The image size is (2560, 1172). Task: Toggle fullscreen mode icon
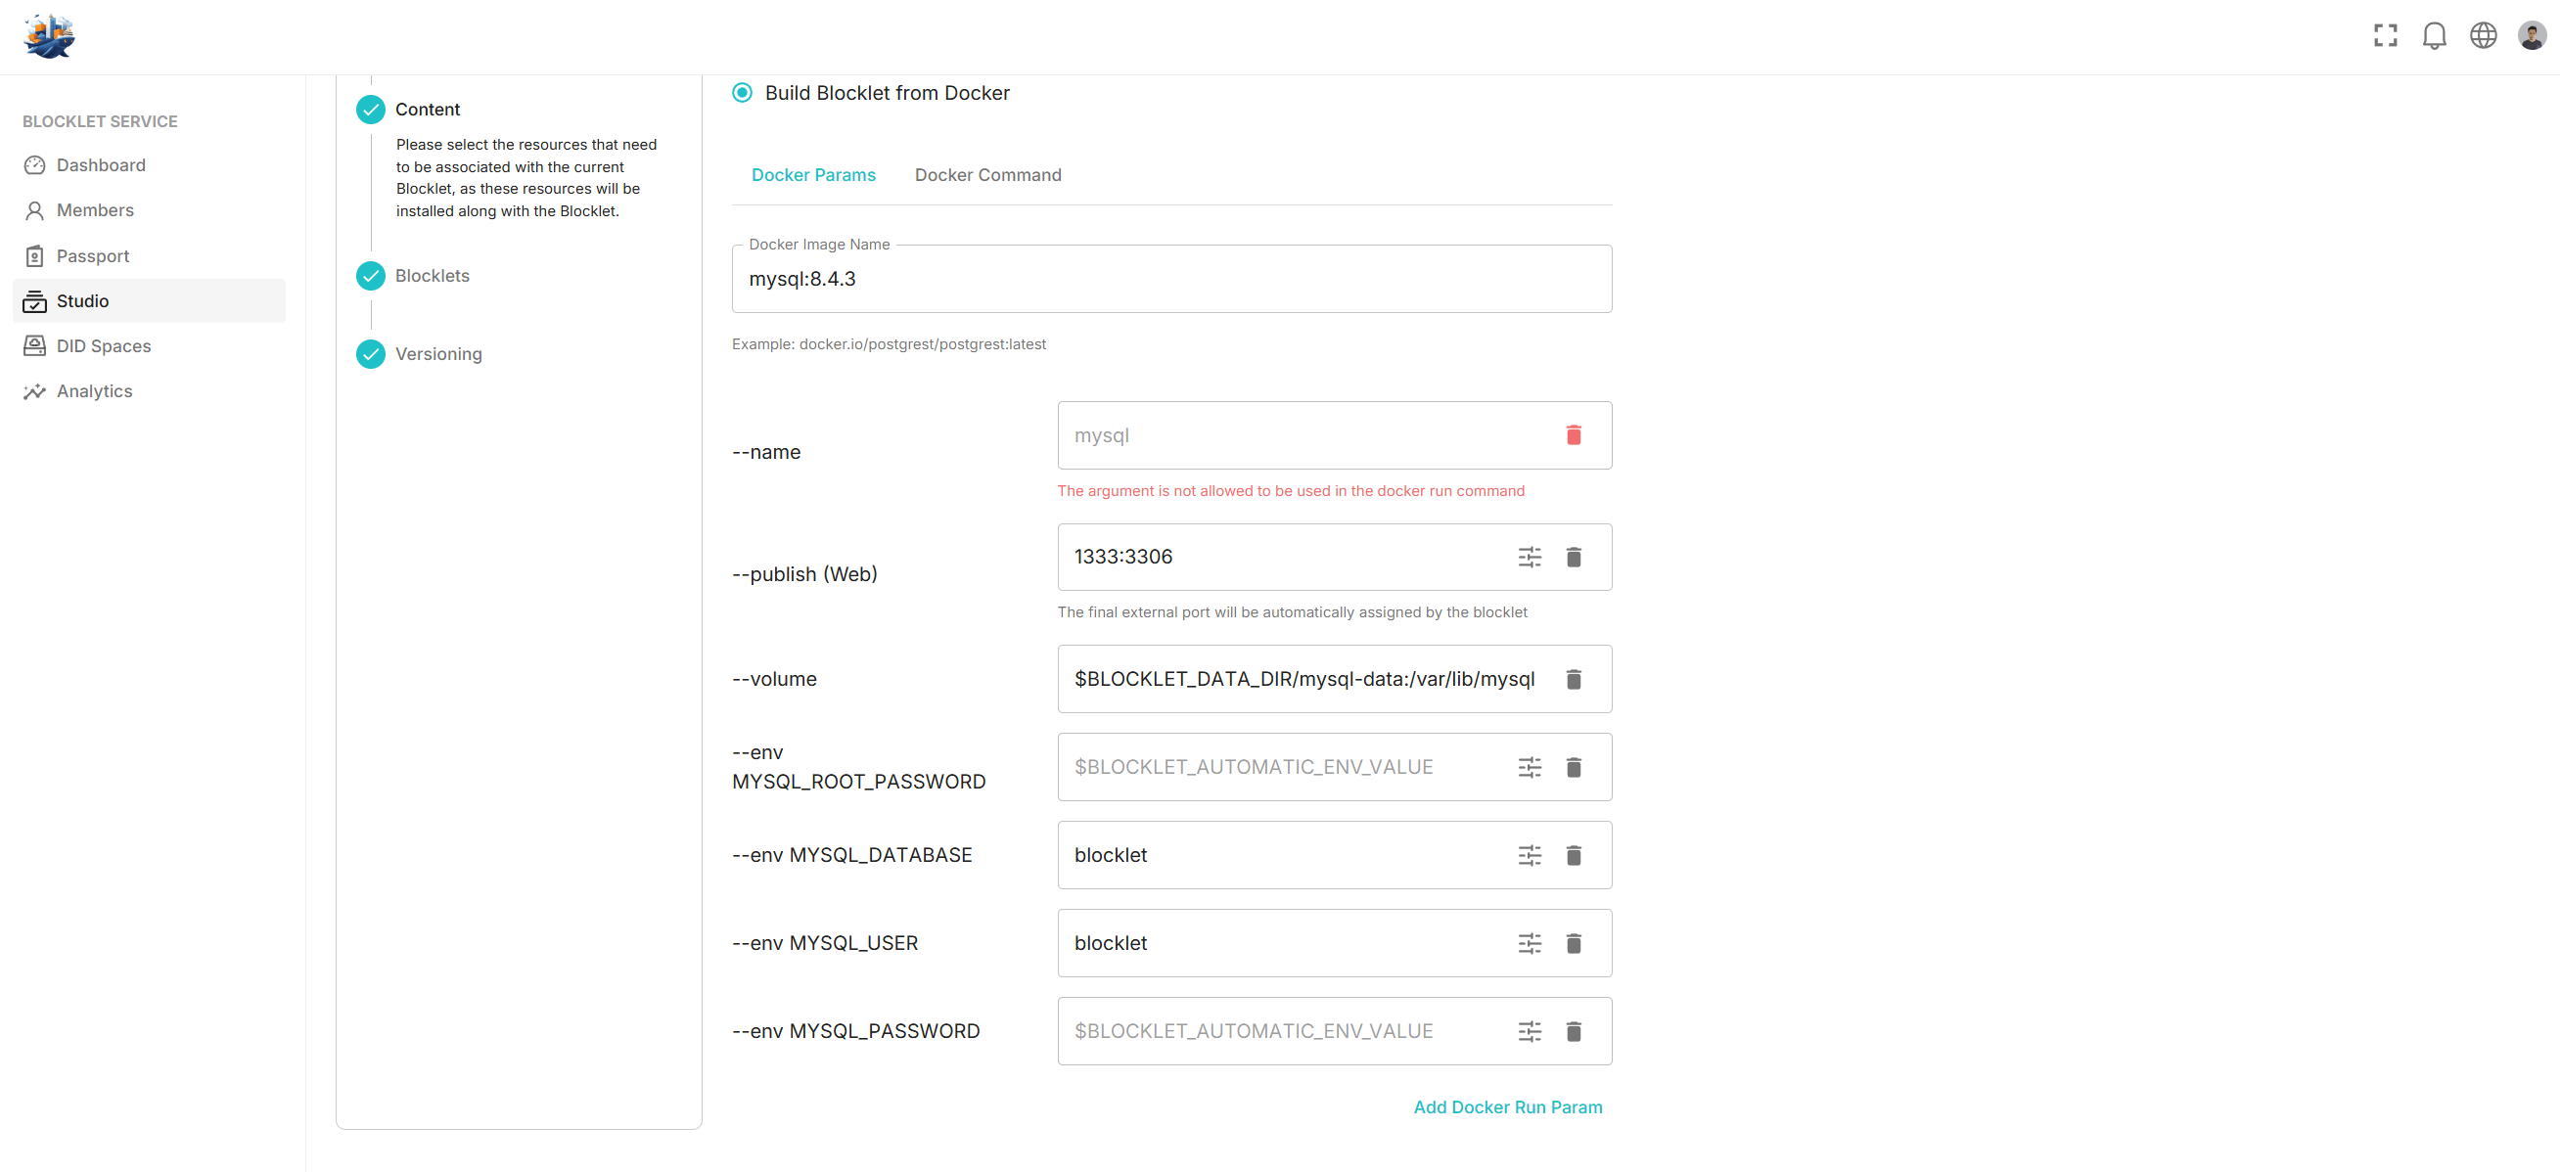[2385, 36]
